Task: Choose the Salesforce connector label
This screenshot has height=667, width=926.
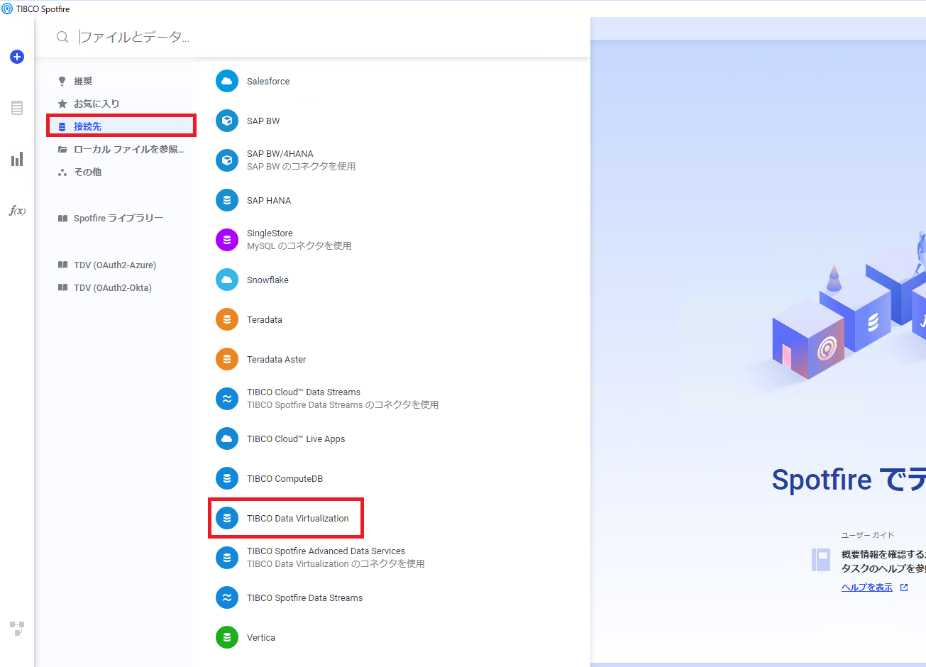Action: click(x=268, y=82)
